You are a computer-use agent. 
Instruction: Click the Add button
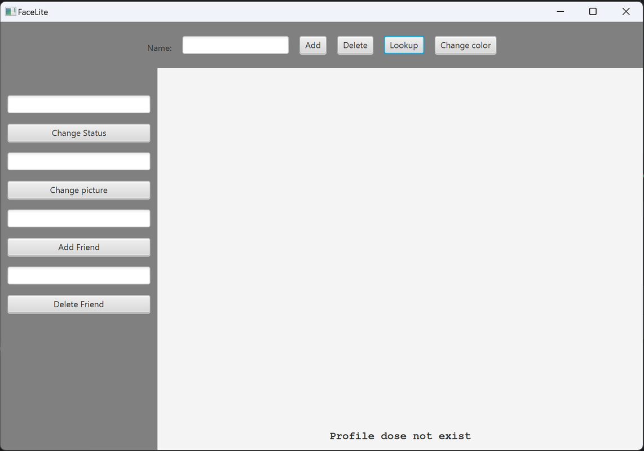[313, 45]
